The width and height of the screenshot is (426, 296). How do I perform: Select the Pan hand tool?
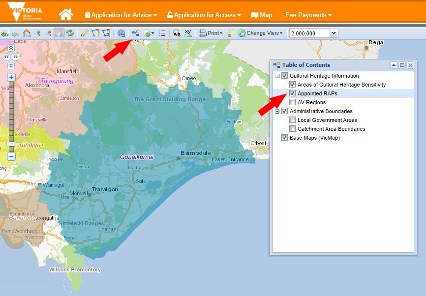(x=59, y=33)
